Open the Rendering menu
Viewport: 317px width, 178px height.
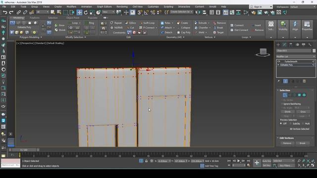(122, 6)
